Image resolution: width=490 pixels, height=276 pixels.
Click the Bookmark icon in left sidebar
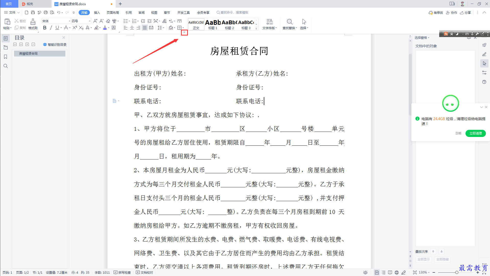pos(5,57)
